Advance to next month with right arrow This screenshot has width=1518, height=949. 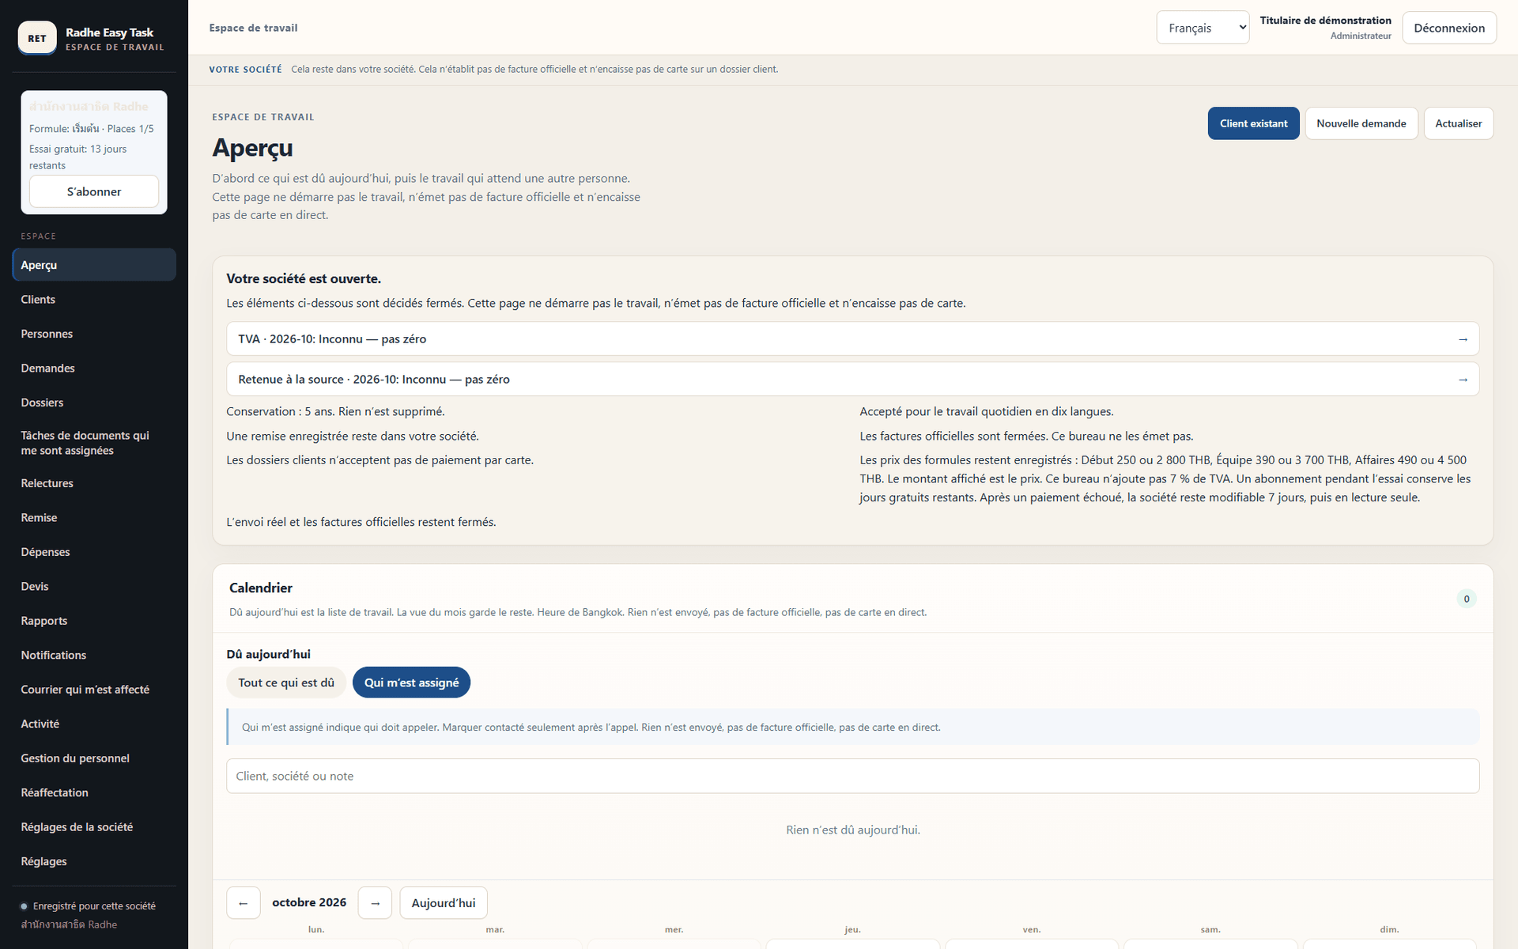pyautogui.click(x=375, y=903)
